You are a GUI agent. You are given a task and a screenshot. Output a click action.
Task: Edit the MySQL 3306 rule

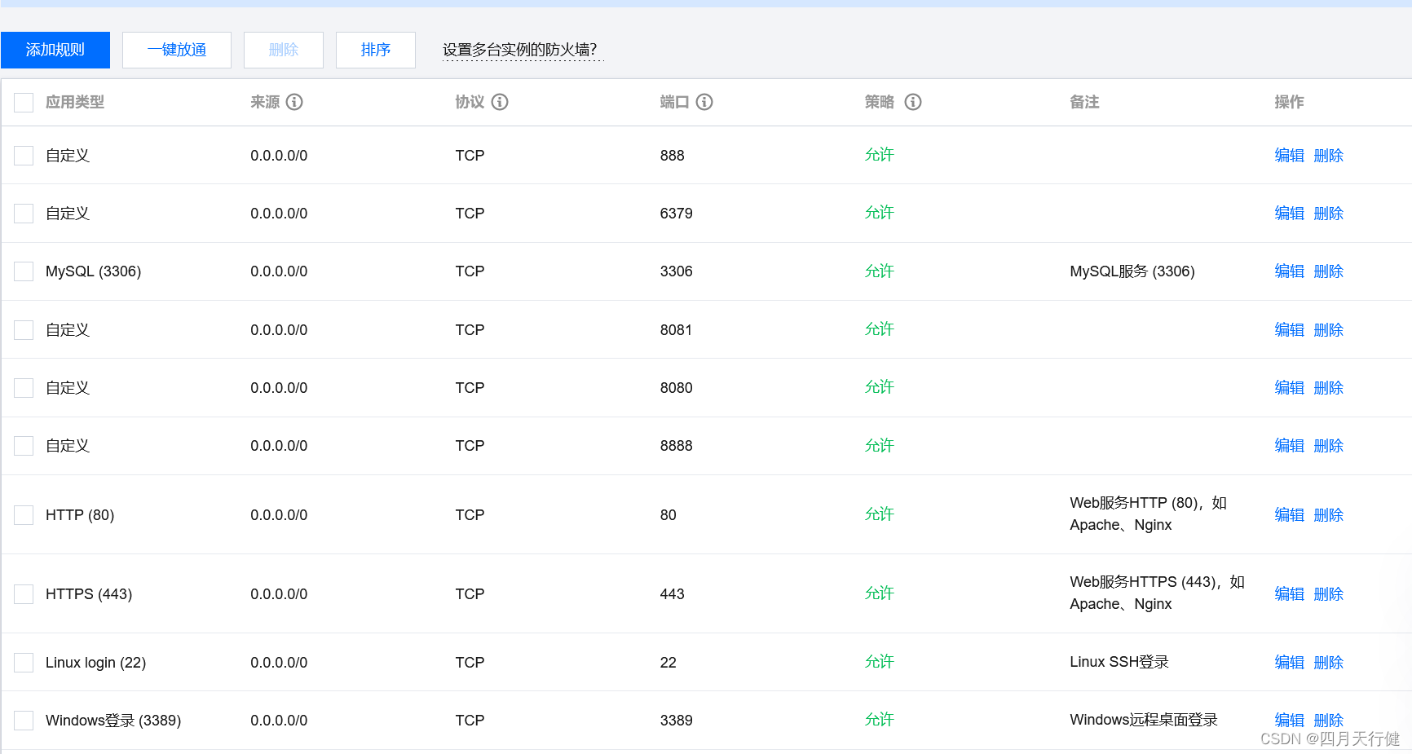click(1289, 271)
